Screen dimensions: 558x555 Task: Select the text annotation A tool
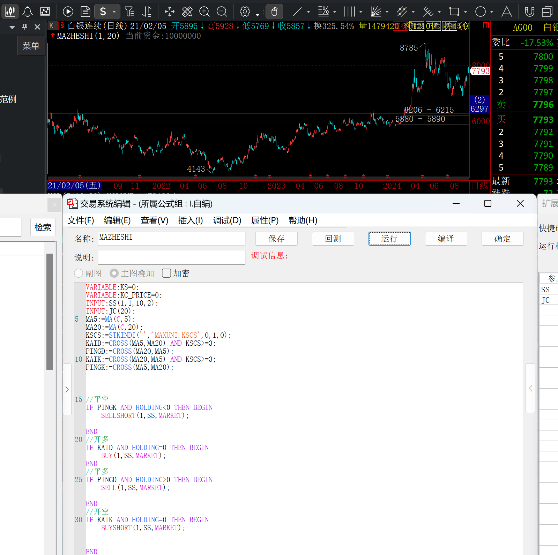pyautogui.click(x=507, y=12)
